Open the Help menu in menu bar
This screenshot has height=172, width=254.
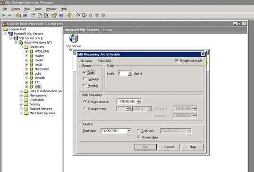pyautogui.click(x=63, y=9)
